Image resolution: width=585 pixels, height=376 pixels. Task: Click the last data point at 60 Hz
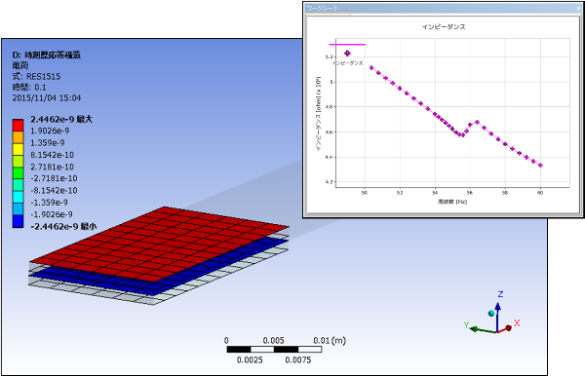pyautogui.click(x=540, y=165)
